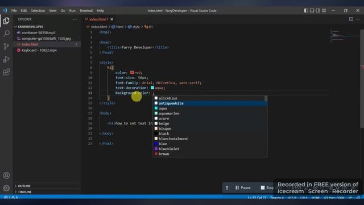Image resolution: width=364 pixels, height=205 pixels.
Task: Stop the Icecream screen recording
Action: tap(267, 187)
